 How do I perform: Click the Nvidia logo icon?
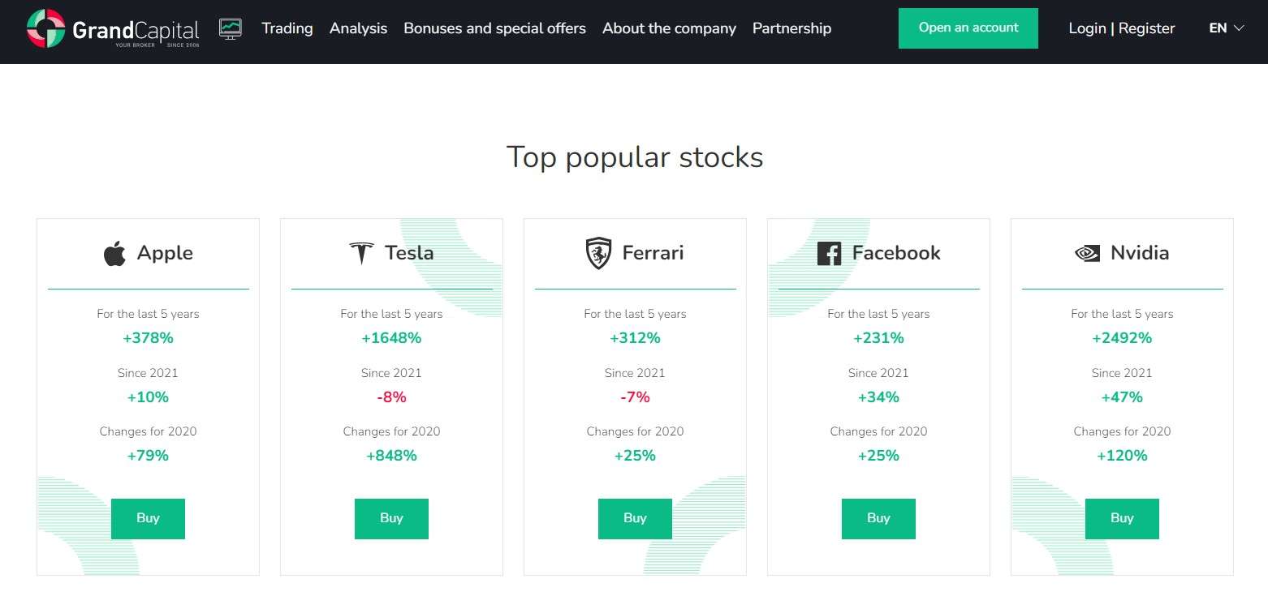(x=1087, y=253)
